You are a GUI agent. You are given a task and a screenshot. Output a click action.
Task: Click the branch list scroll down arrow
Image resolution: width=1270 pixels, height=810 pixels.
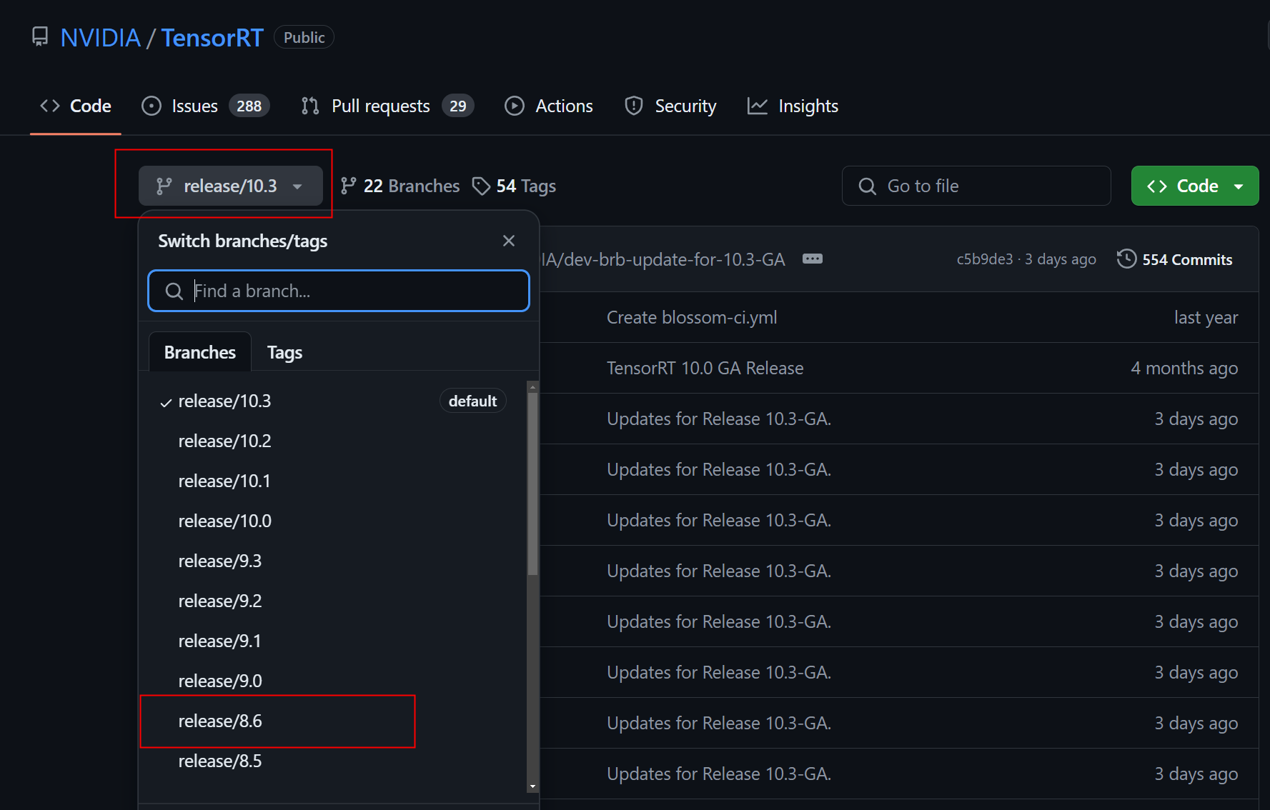pos(532,786)
